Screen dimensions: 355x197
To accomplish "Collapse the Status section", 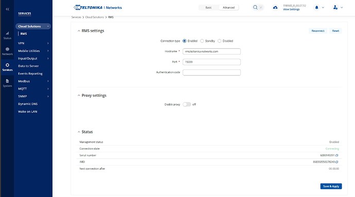I will click(79, 132).
